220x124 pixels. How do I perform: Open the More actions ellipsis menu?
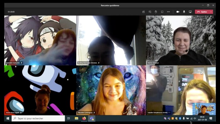point(168,12)
